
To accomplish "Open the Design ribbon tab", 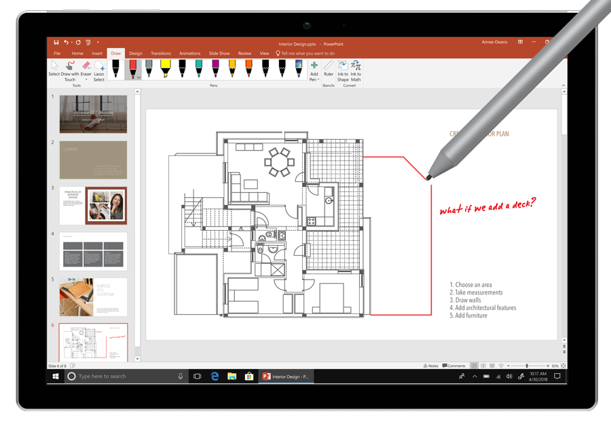I will coord(135,53).
